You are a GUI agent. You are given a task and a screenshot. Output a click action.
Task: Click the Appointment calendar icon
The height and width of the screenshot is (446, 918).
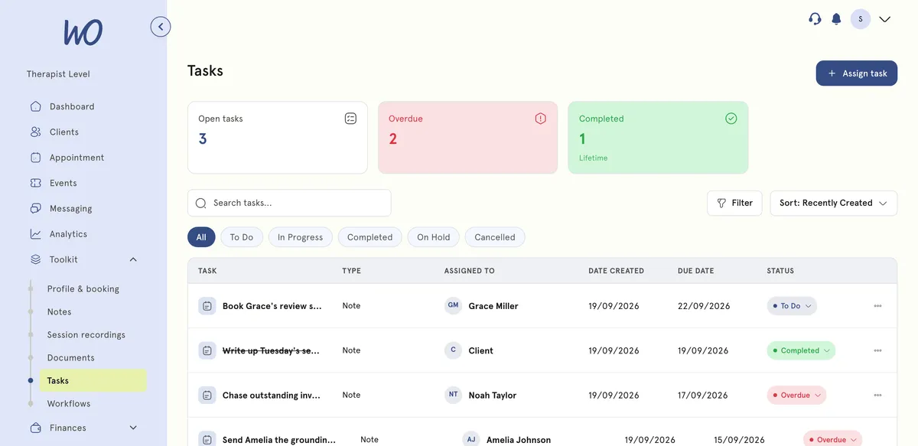36,158
